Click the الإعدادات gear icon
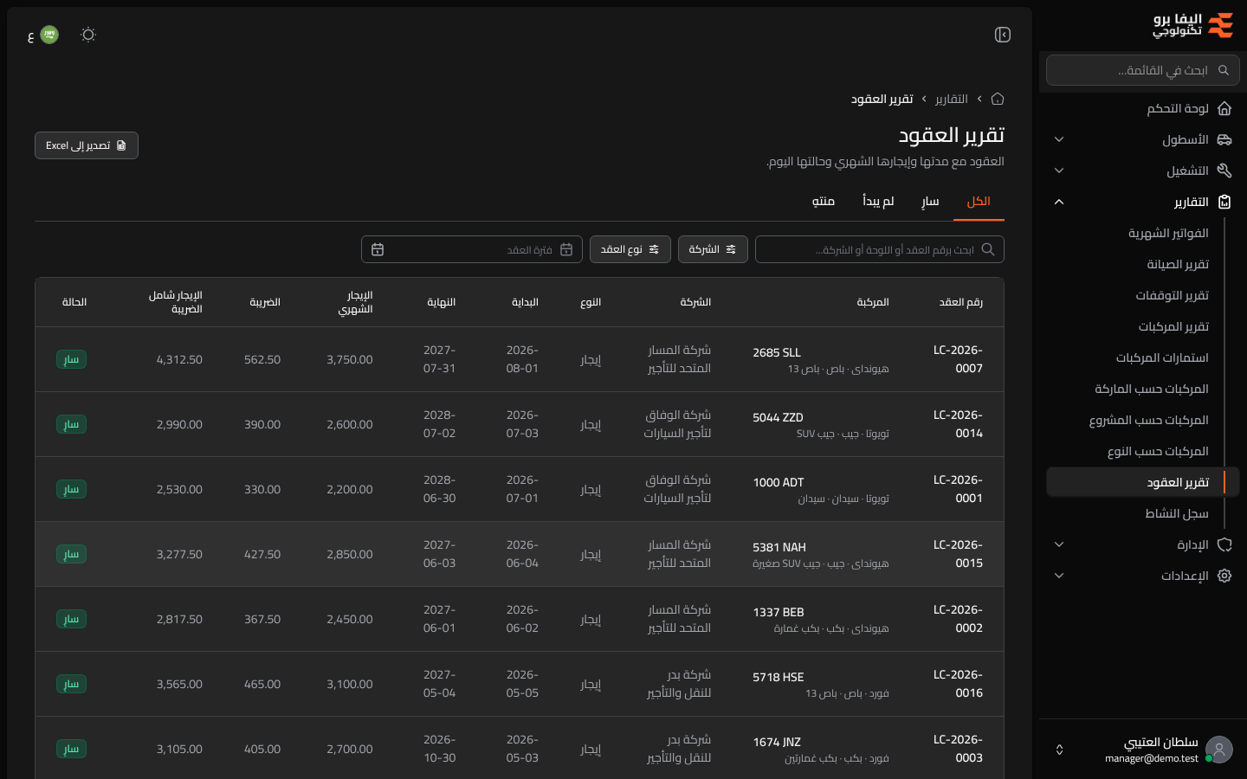This screenshot has width=1247, height=779. (x=1224, y=576)
